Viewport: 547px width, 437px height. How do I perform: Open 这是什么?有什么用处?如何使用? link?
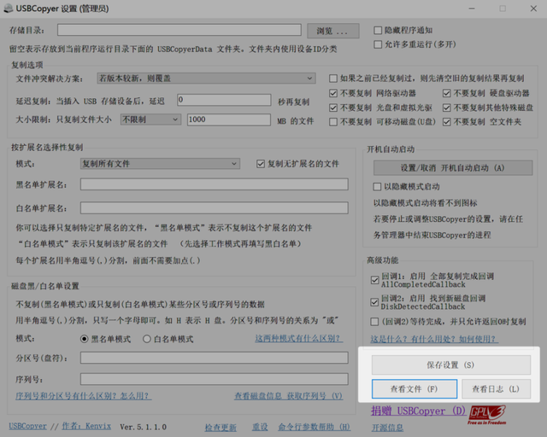[x=434, y=339]
